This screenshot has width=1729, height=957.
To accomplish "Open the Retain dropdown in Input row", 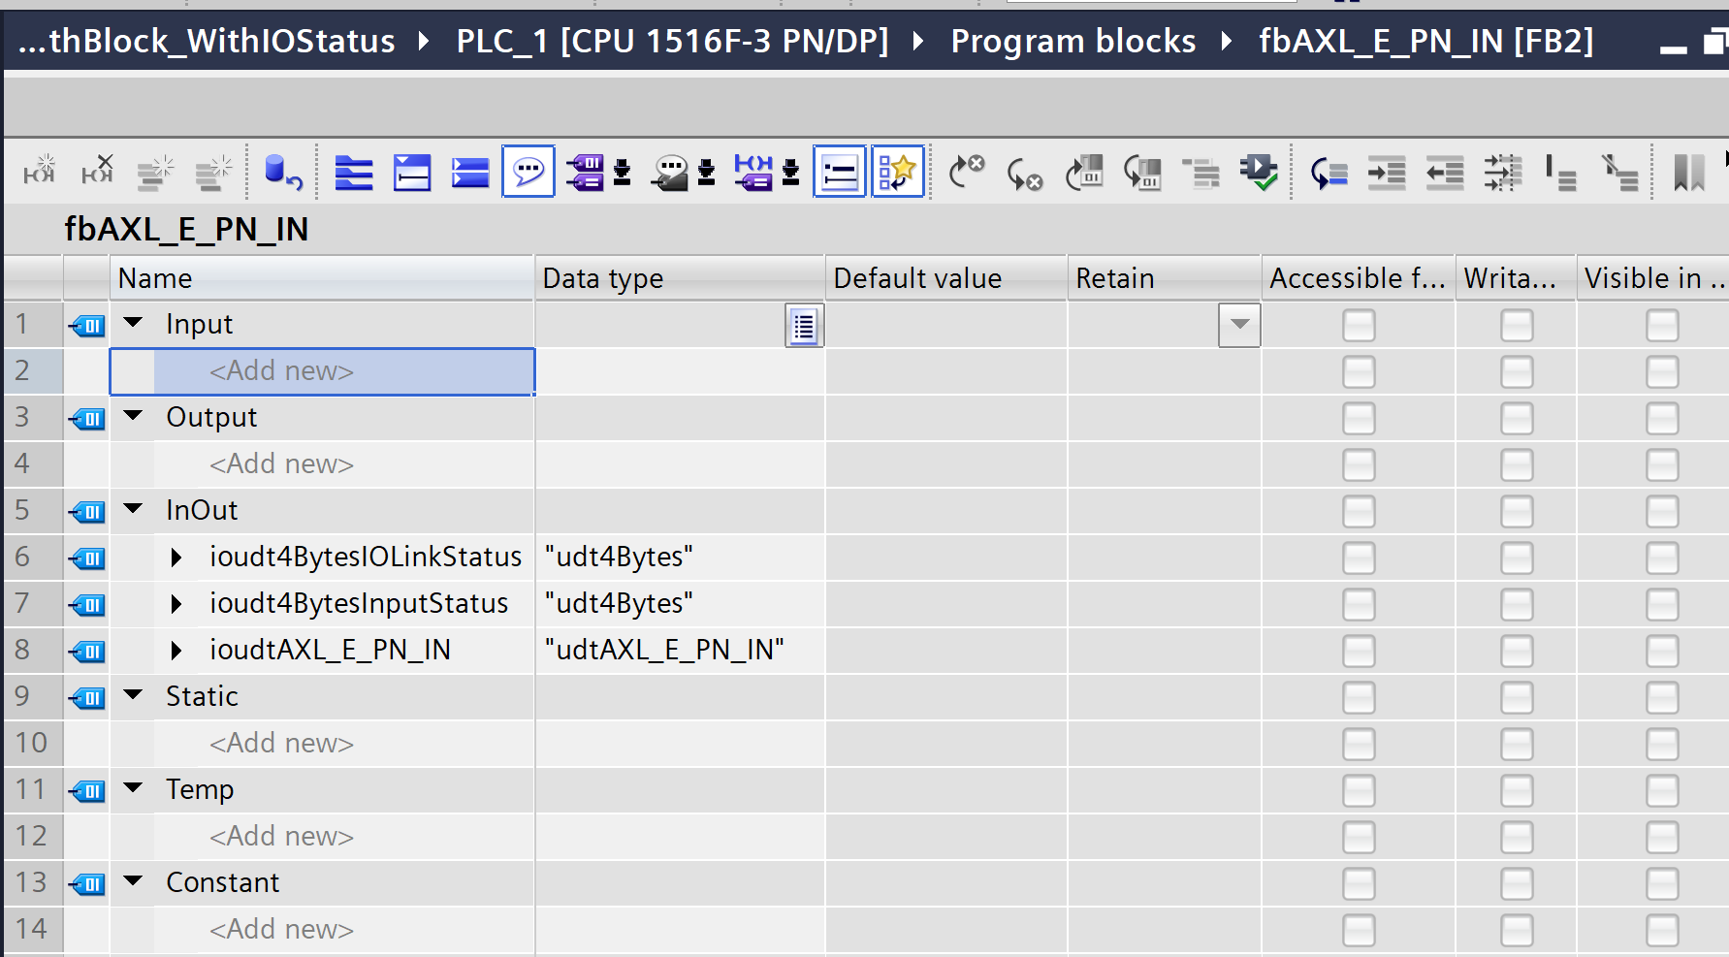I will click(x=1239, y=325).
